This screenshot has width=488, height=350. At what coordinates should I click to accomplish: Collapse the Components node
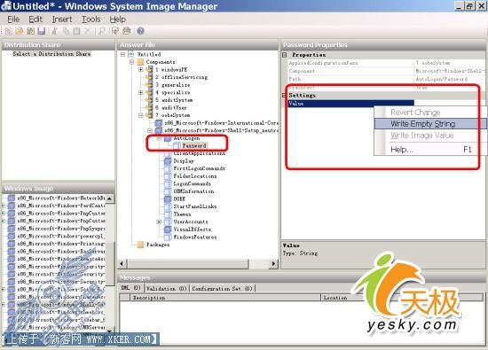pyautogui.click(x=132, y=62)
